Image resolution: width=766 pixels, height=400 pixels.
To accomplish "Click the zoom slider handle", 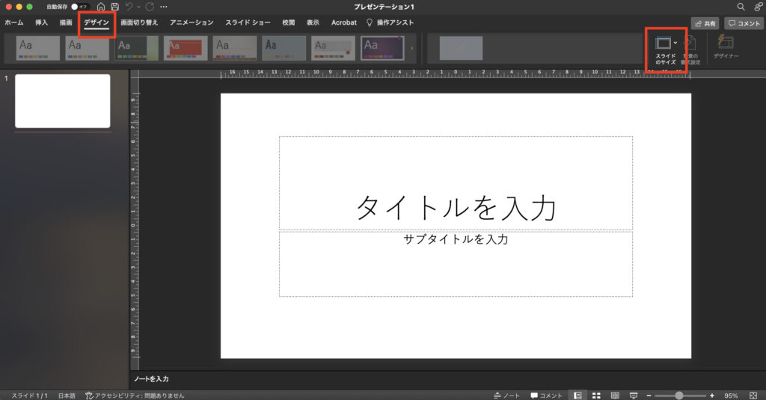I will click(x=679, y=395).
